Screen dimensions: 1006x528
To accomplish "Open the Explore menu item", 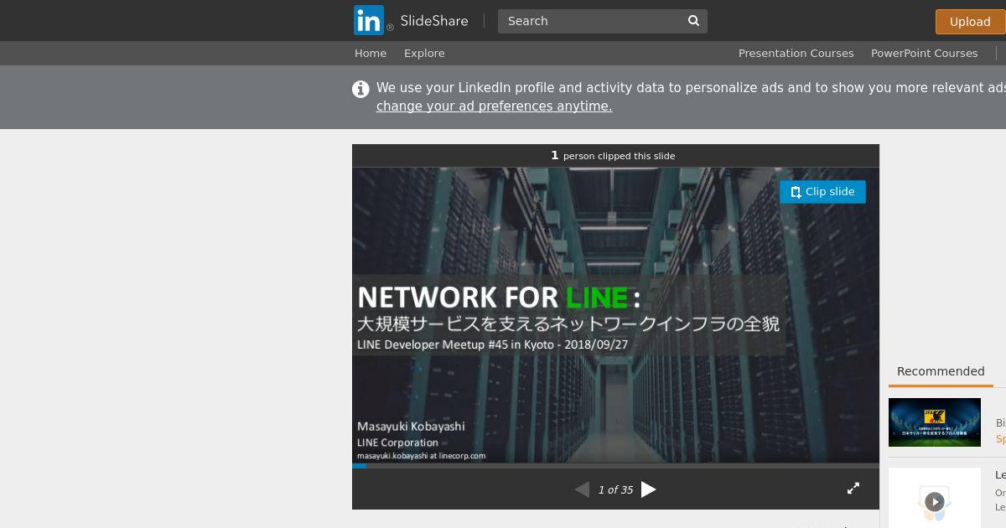I will 424,53.
